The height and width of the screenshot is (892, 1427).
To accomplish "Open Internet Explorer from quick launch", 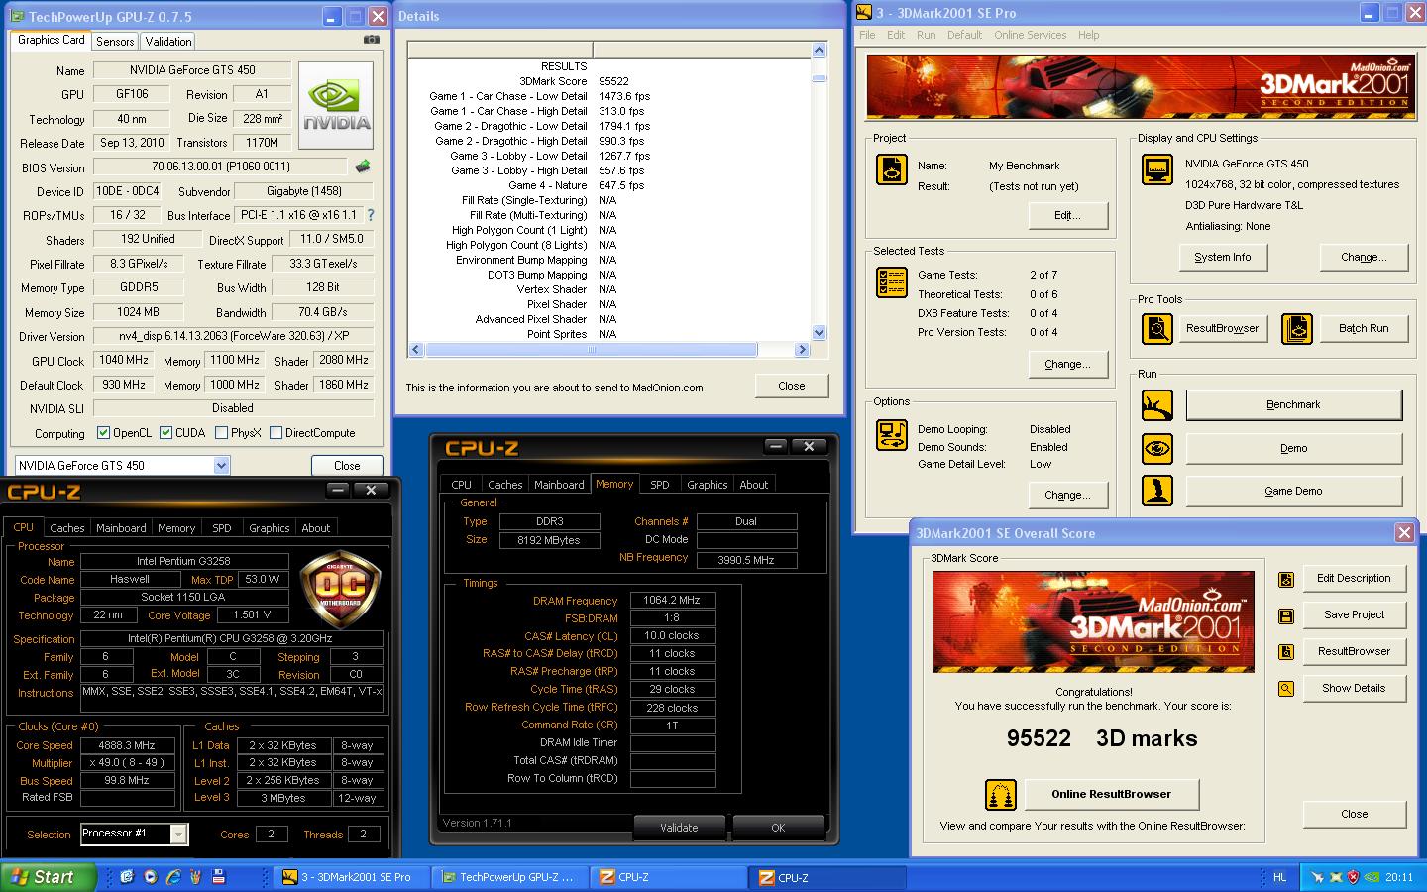I will click(172, 877).
